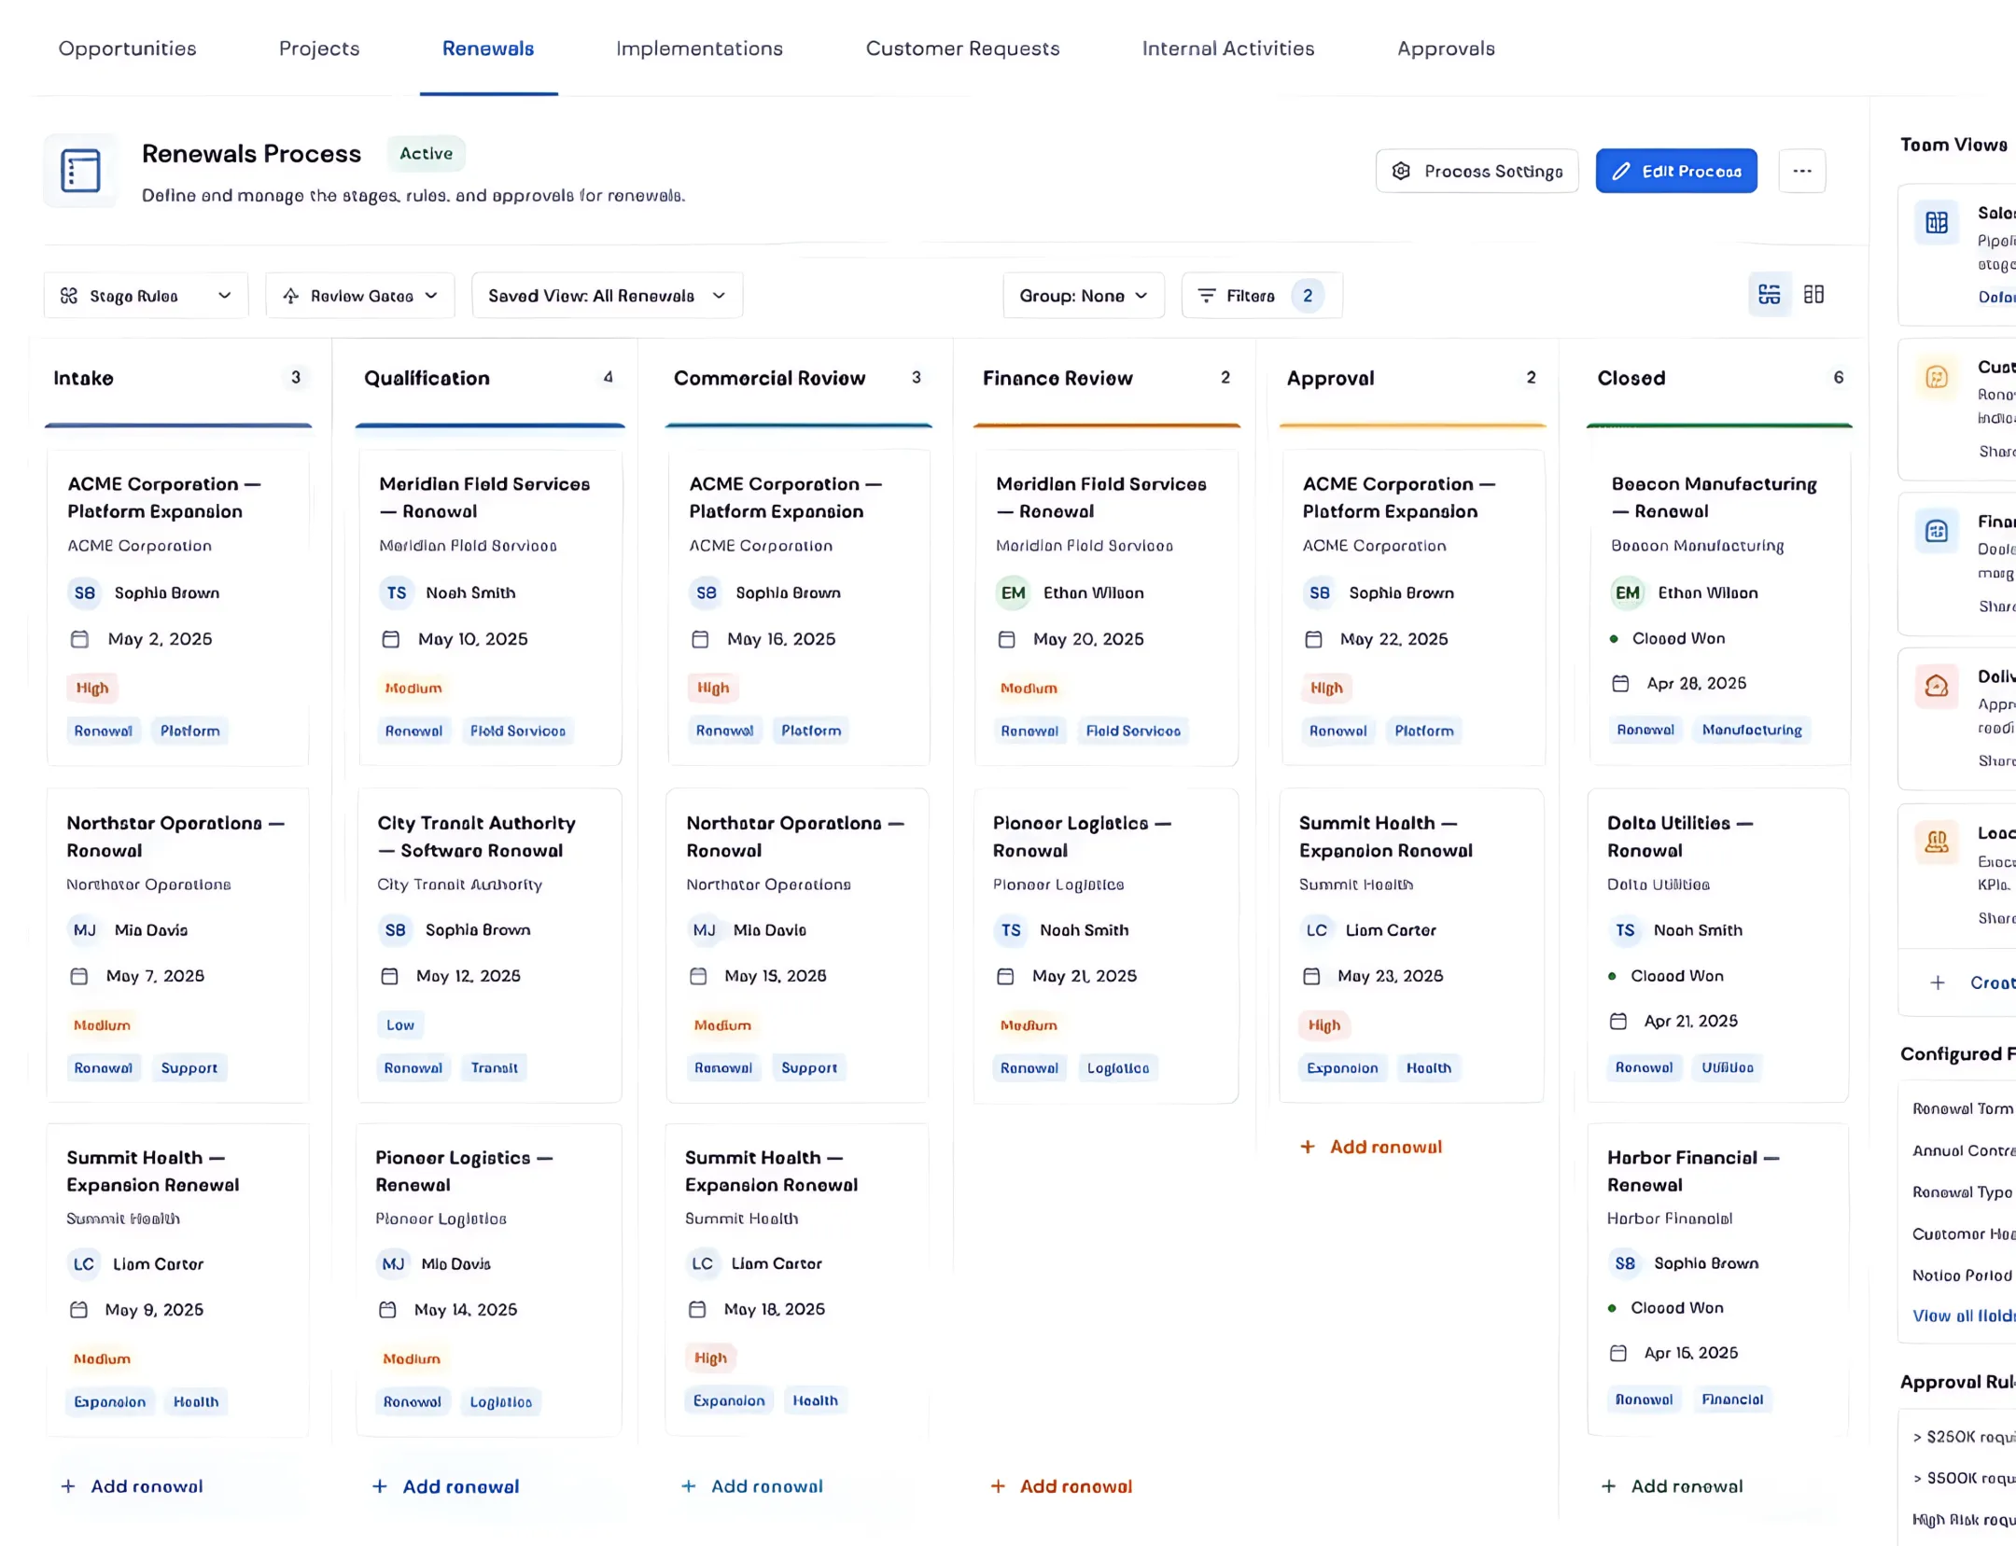Open the Saved View: All Renewals dropdown
This screenshot has width=2016, height=1546.
(x=608, y=296)
